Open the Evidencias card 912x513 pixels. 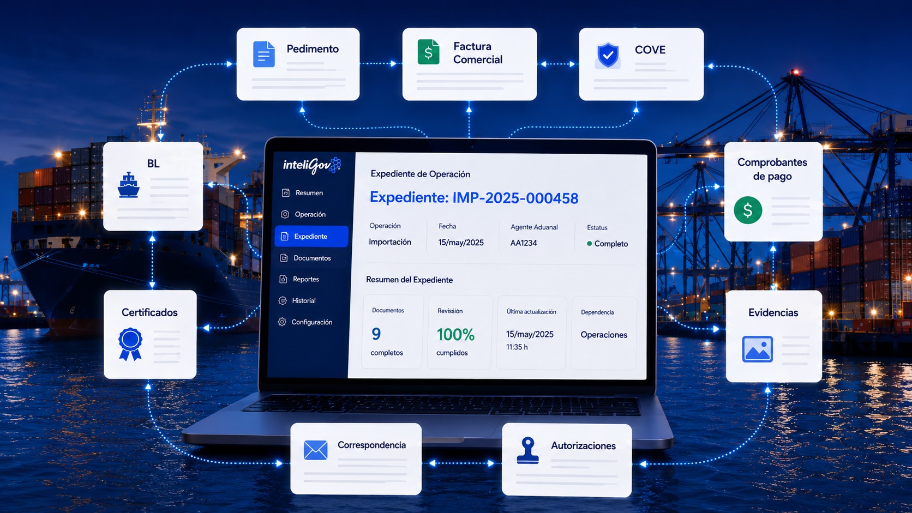(774, 336)
